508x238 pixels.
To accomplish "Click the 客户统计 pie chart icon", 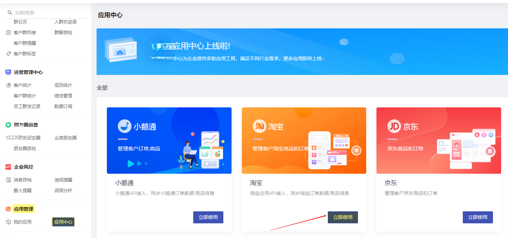I will tap(9, 85).
